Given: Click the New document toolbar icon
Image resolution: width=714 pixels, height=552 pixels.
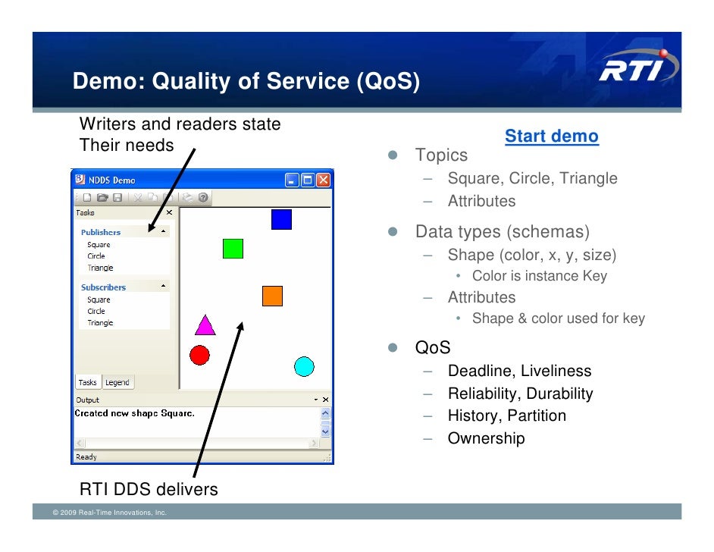Looking at the screenshot, I should pos(87,197).
